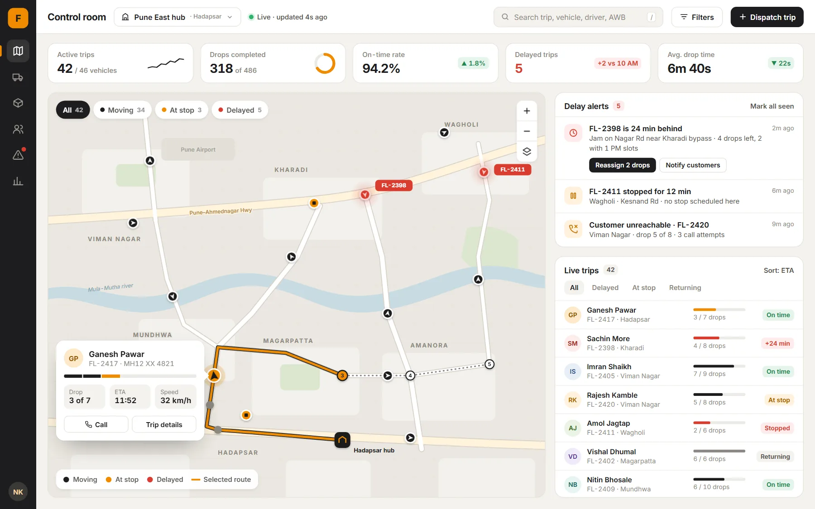The image size is (815, 509).
Task: Focus the search trip, vehicle, driver field
Action: pos(578,17)
